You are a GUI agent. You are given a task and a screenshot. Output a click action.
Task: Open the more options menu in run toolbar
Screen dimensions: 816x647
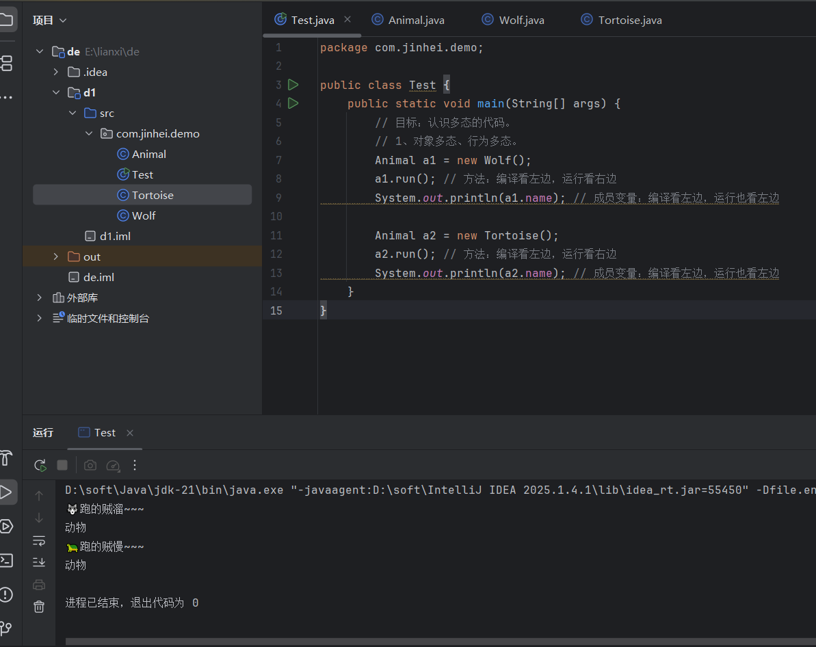135,465
